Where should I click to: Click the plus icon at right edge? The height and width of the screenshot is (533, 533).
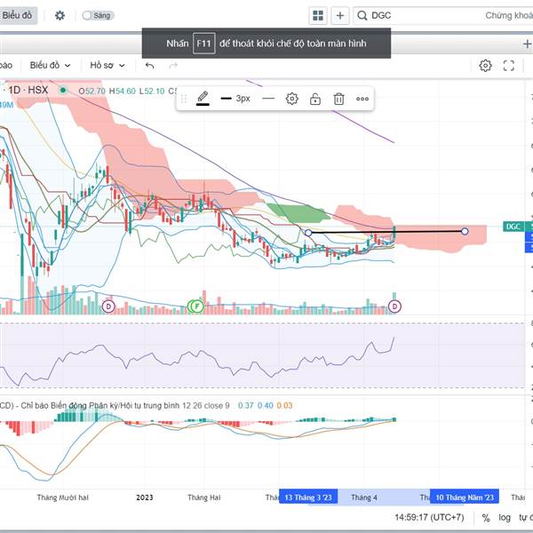pos(527,44)
